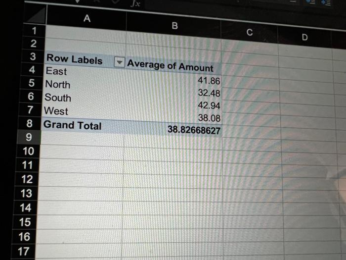Select row 13 header
Image resolution: width=346 pixels, height=260 pixels.
(x=26, y=194)
